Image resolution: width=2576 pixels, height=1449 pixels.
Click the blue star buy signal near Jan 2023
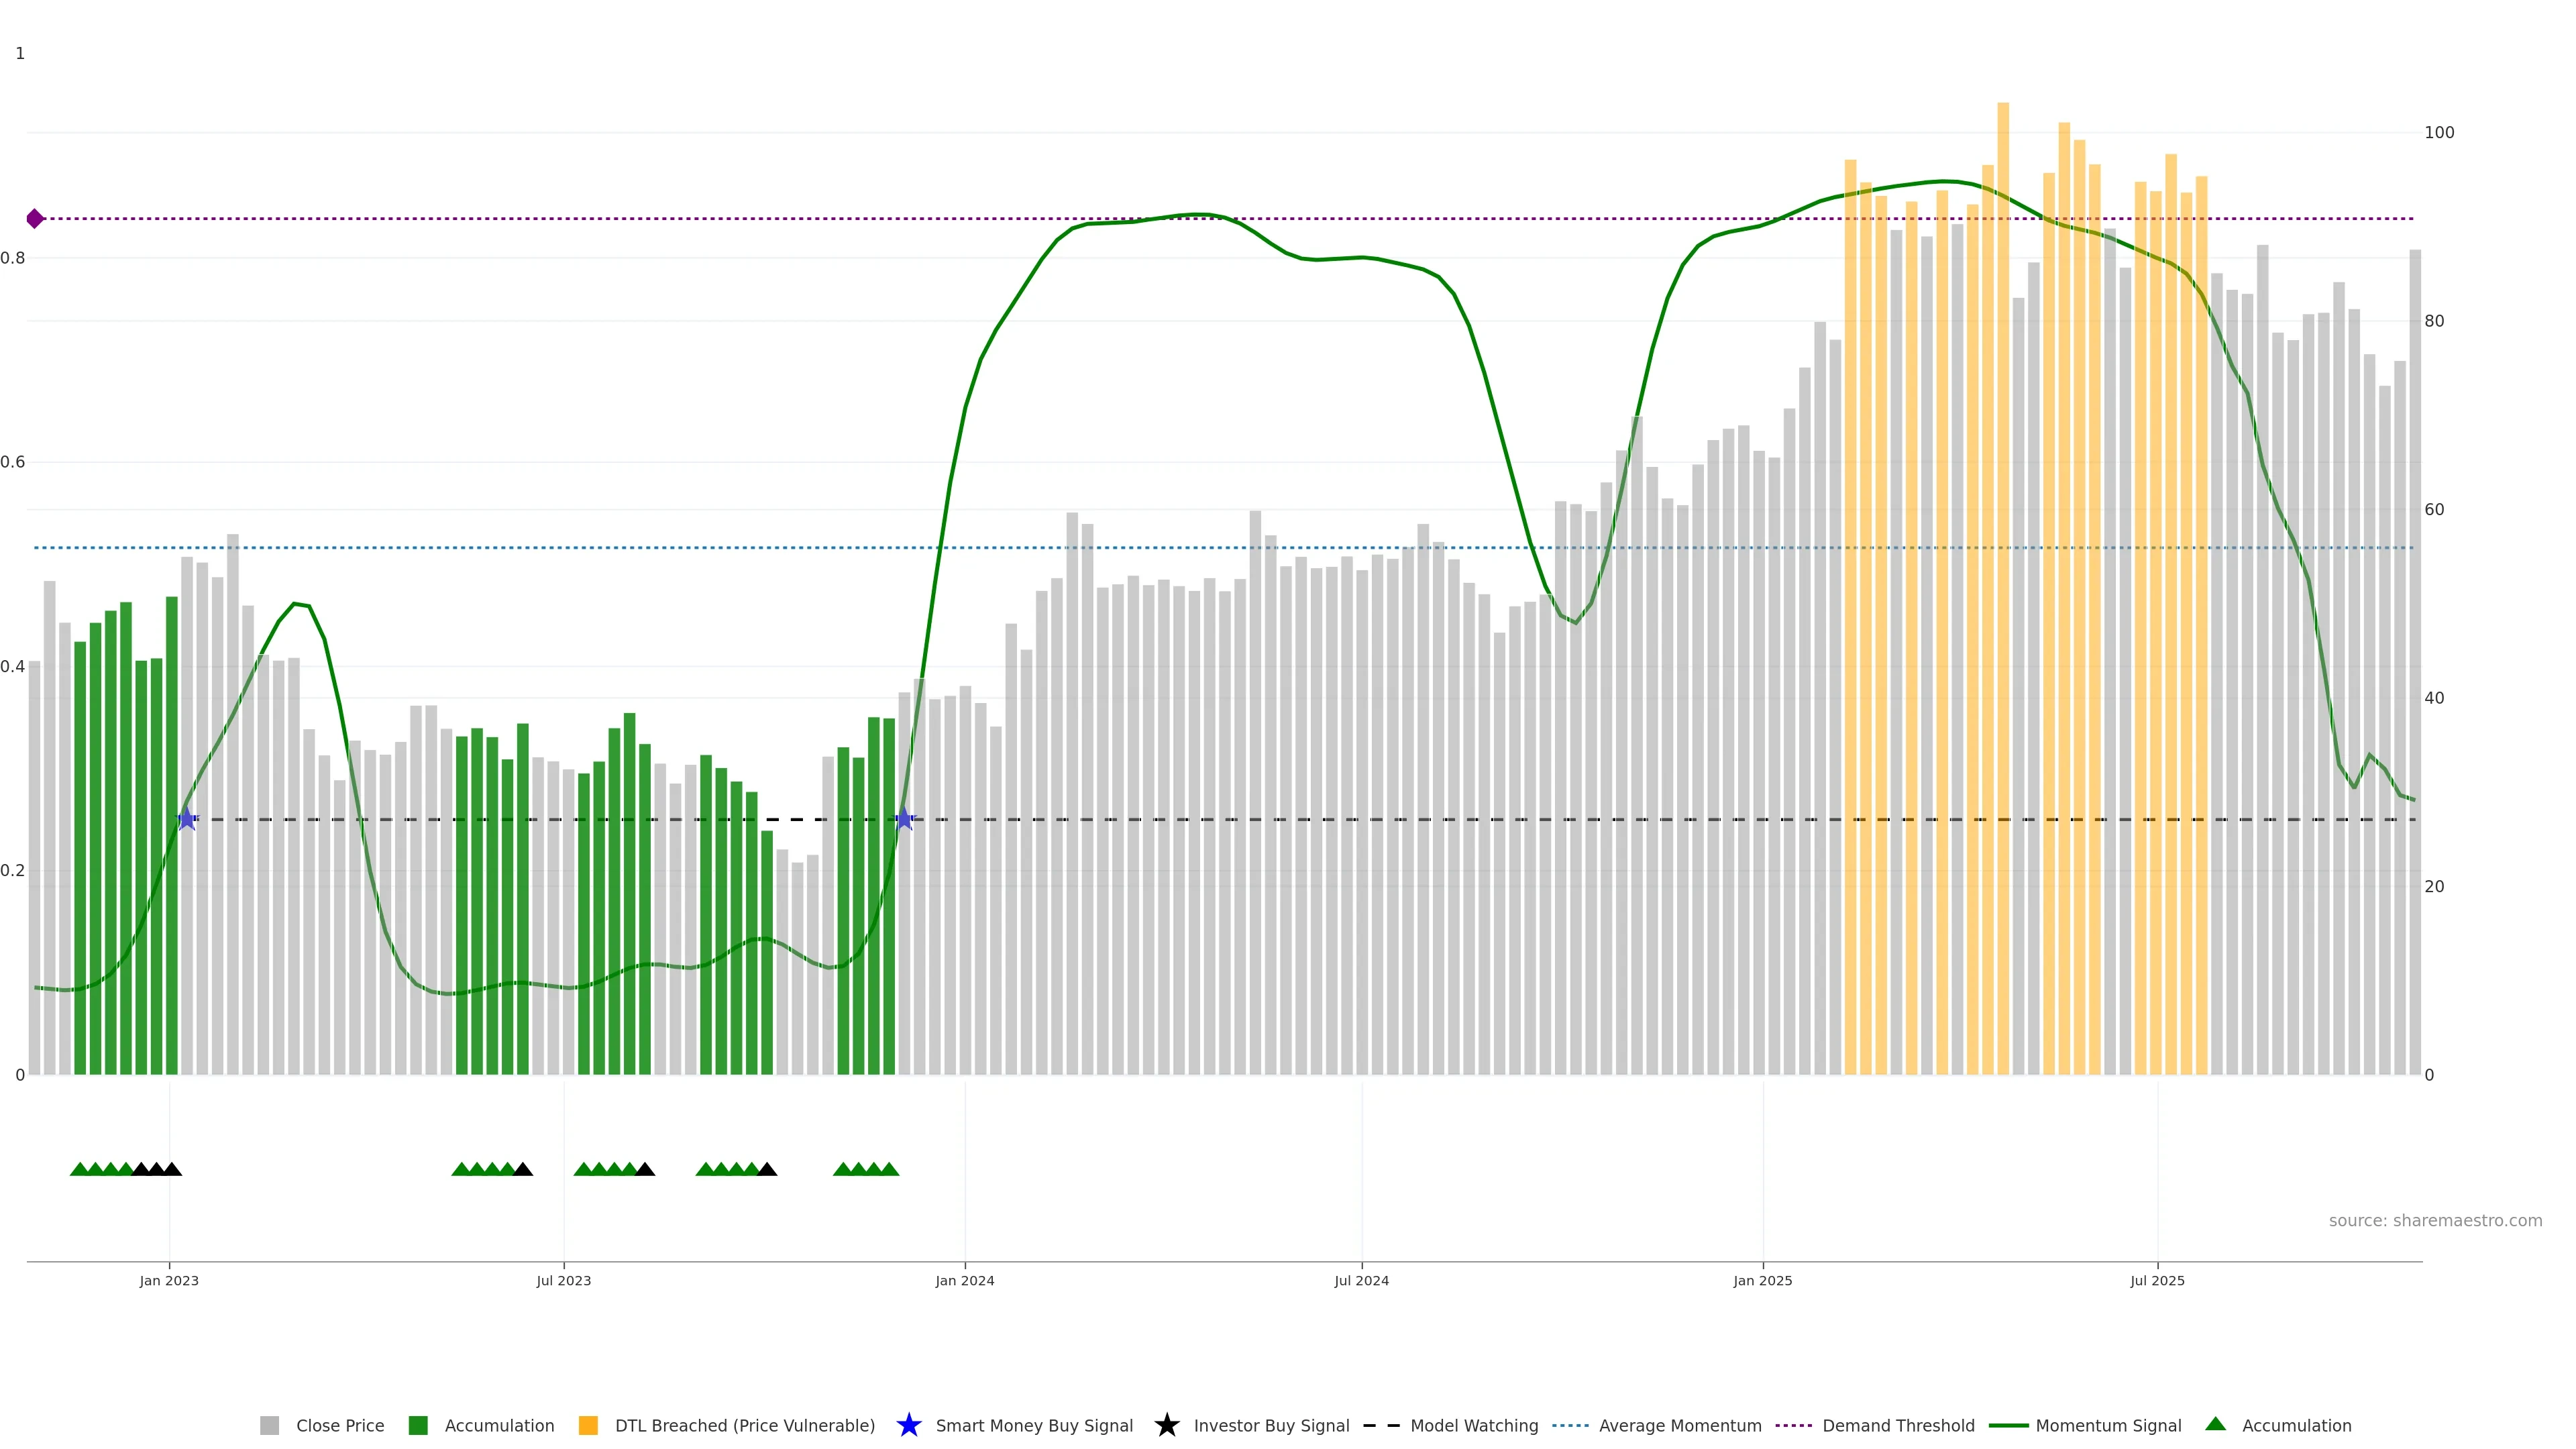click(x=187, y=819)
